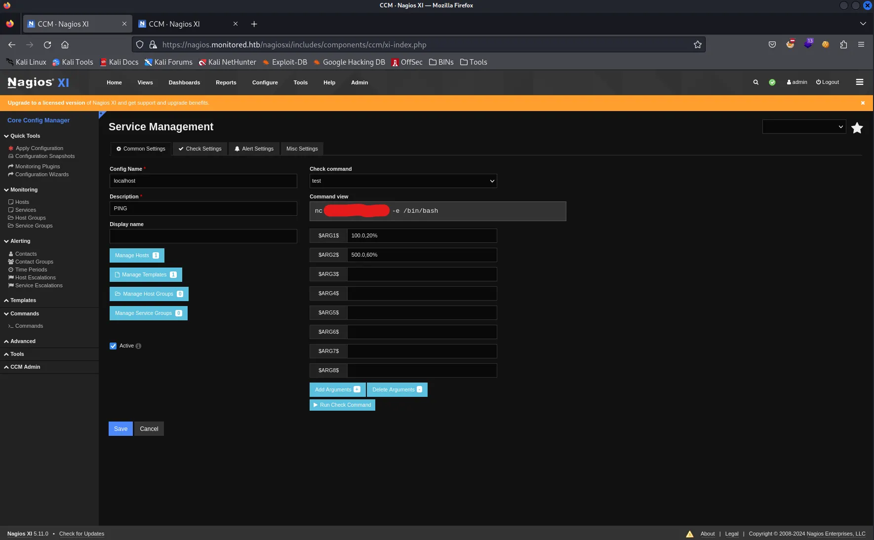
Task: Toggle the Active checkbox
Action: (113, 346)
